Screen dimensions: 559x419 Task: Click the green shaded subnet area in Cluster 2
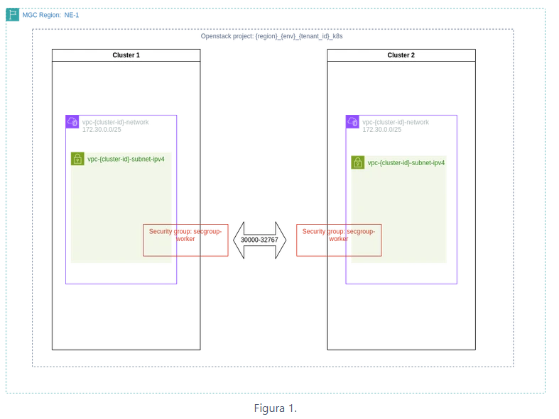pos(398,206)
